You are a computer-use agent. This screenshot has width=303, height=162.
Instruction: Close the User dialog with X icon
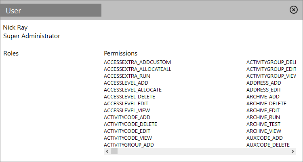point(294,10)
